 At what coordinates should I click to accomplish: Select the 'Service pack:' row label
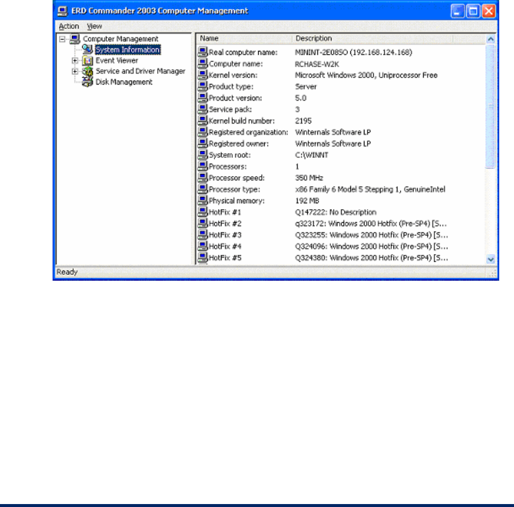click(x=230, y=109)
